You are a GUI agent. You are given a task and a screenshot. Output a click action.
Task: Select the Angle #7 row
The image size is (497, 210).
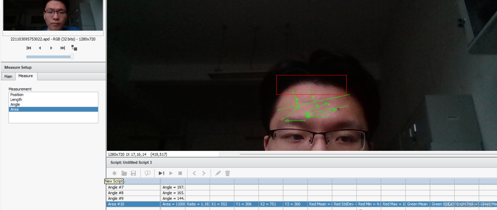[x=133, y=187]
